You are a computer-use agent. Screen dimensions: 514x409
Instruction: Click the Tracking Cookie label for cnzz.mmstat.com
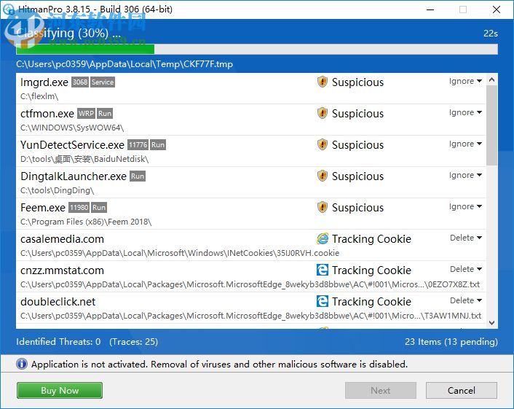371,270
